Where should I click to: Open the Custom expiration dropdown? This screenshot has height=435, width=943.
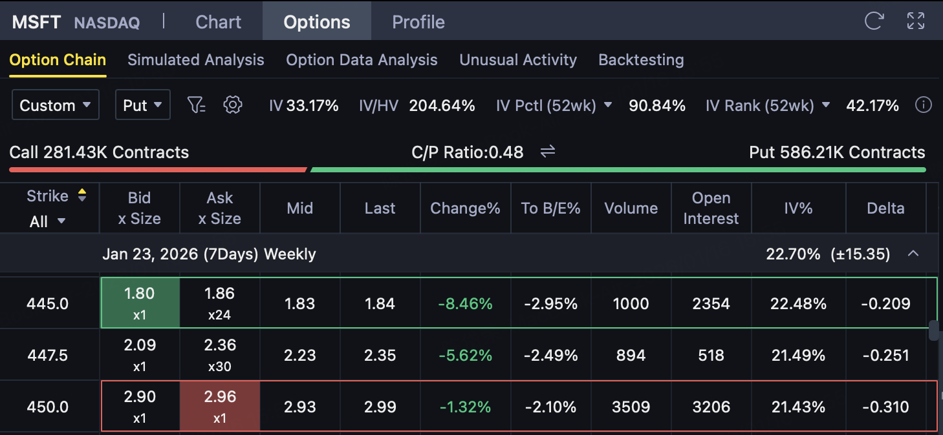click(56, 105)
